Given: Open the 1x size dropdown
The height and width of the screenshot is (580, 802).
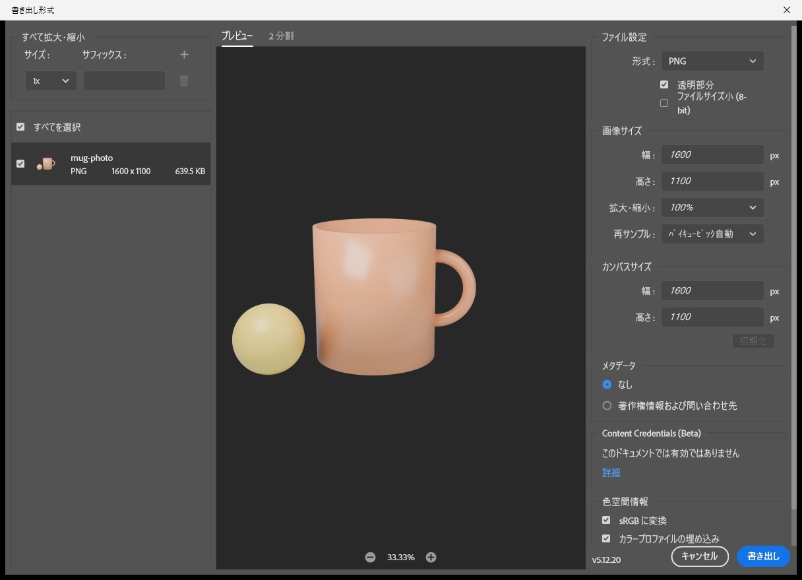Looking at the screenshot, I should click(51, 81).
